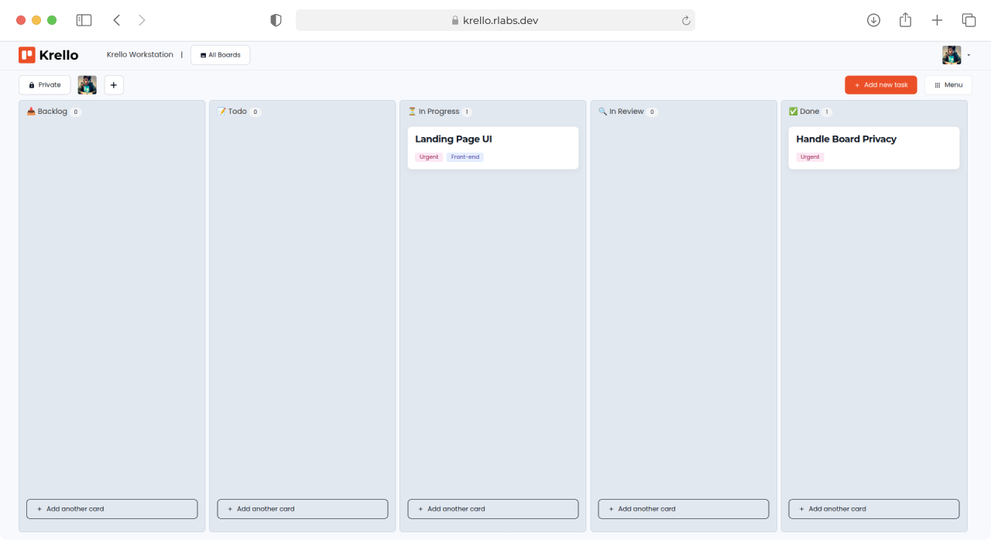Click the pencil icon on the Todo column
The height and width of the screenshot is (540, 991).
(222, 111)
